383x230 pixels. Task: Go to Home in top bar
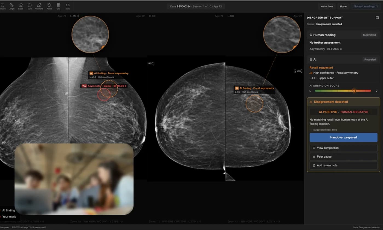pos(343,6)
